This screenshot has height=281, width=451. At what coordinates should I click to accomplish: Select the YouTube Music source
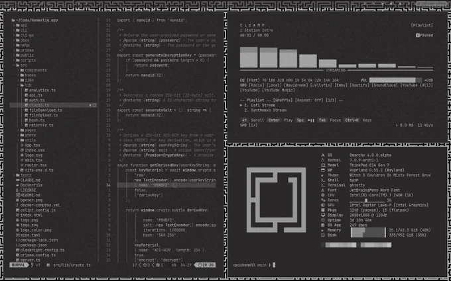(279, 91)
